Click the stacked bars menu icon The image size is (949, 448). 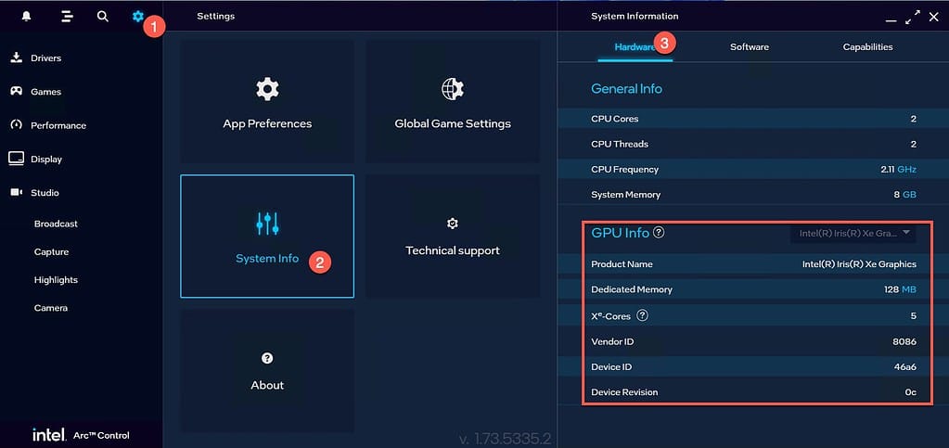[67, 17]
